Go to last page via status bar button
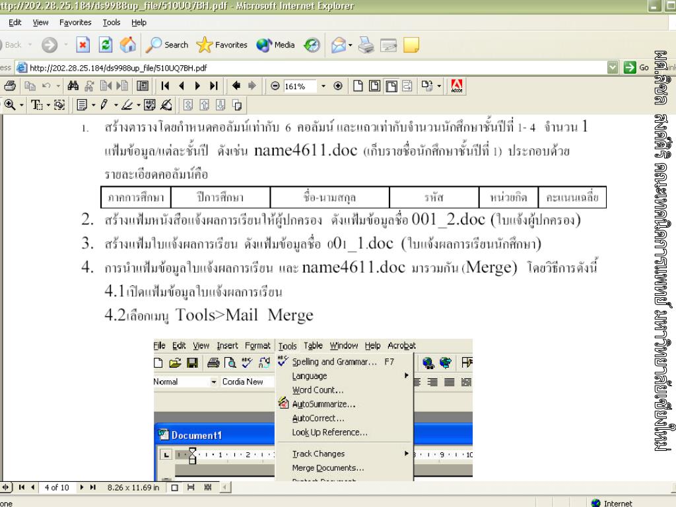The height and width of the screenshot is (507, 676). coord(92,488)
